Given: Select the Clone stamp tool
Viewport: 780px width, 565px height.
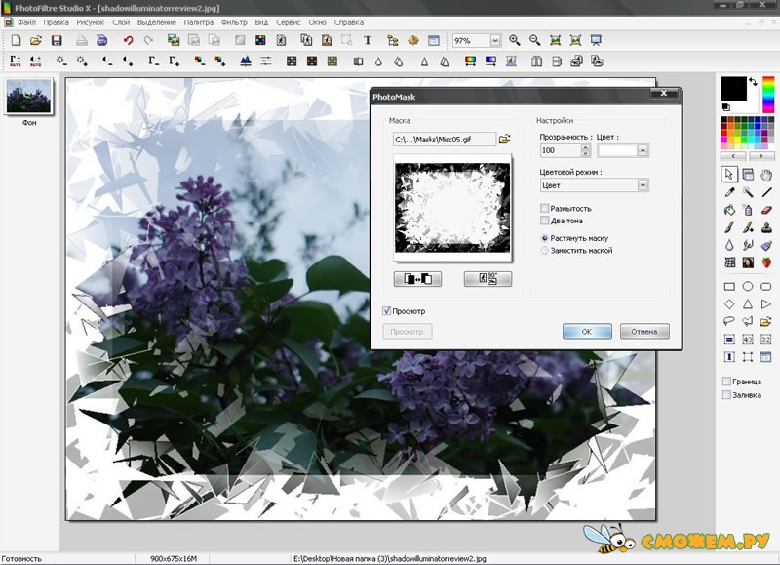Looking at the screenshot, I should coord(766,227).
